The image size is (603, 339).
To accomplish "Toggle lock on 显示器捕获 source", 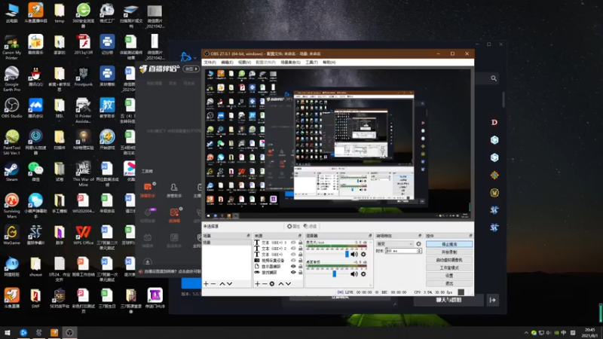I will [x=300, y=266].
